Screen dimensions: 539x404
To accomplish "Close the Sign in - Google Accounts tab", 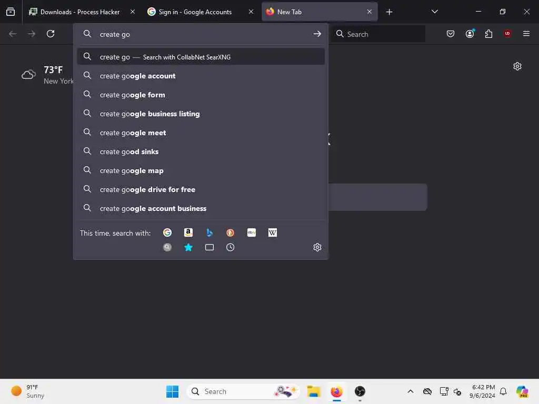I will [251, 12].
